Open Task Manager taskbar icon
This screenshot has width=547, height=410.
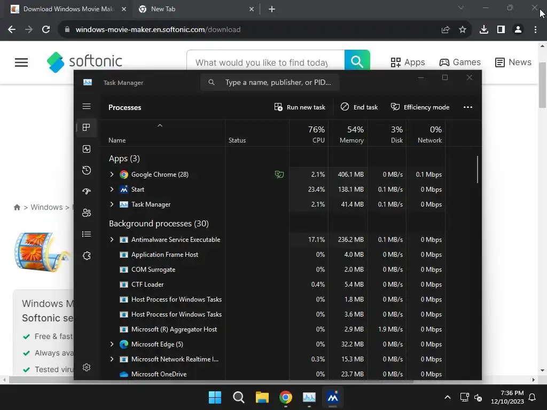pos(309,397)
